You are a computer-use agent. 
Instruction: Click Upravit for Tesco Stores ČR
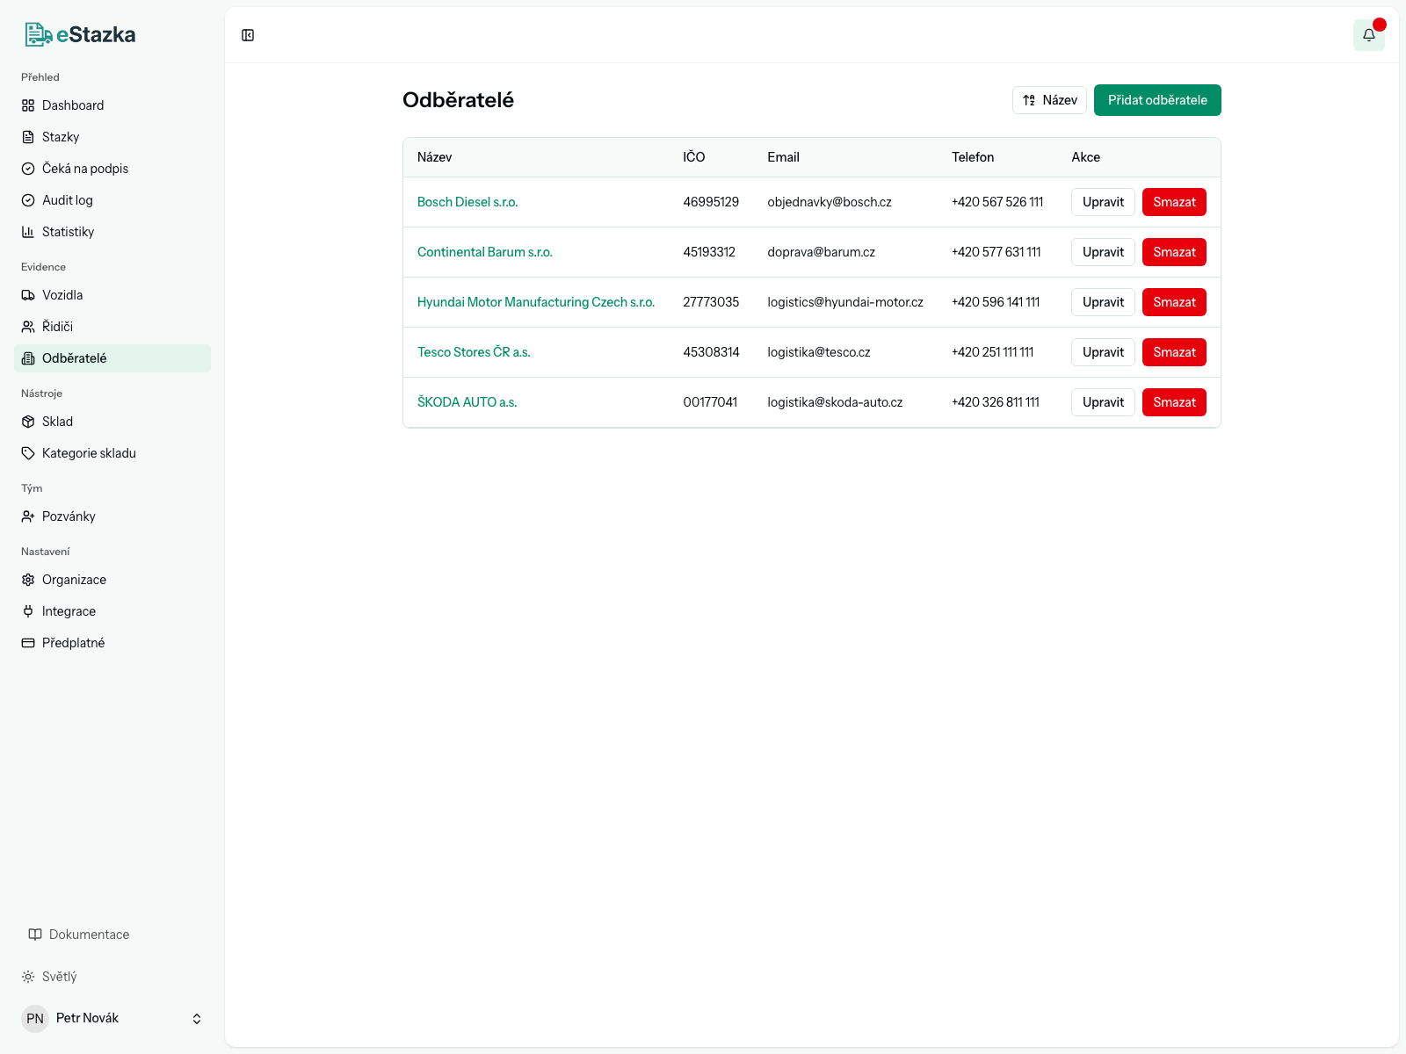click(x=1103, y=352)
